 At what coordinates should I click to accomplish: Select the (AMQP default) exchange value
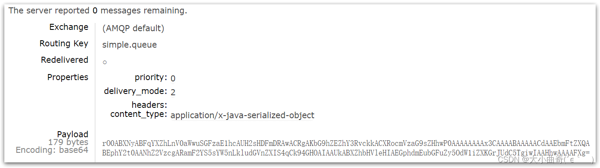[x=133, y=29]
